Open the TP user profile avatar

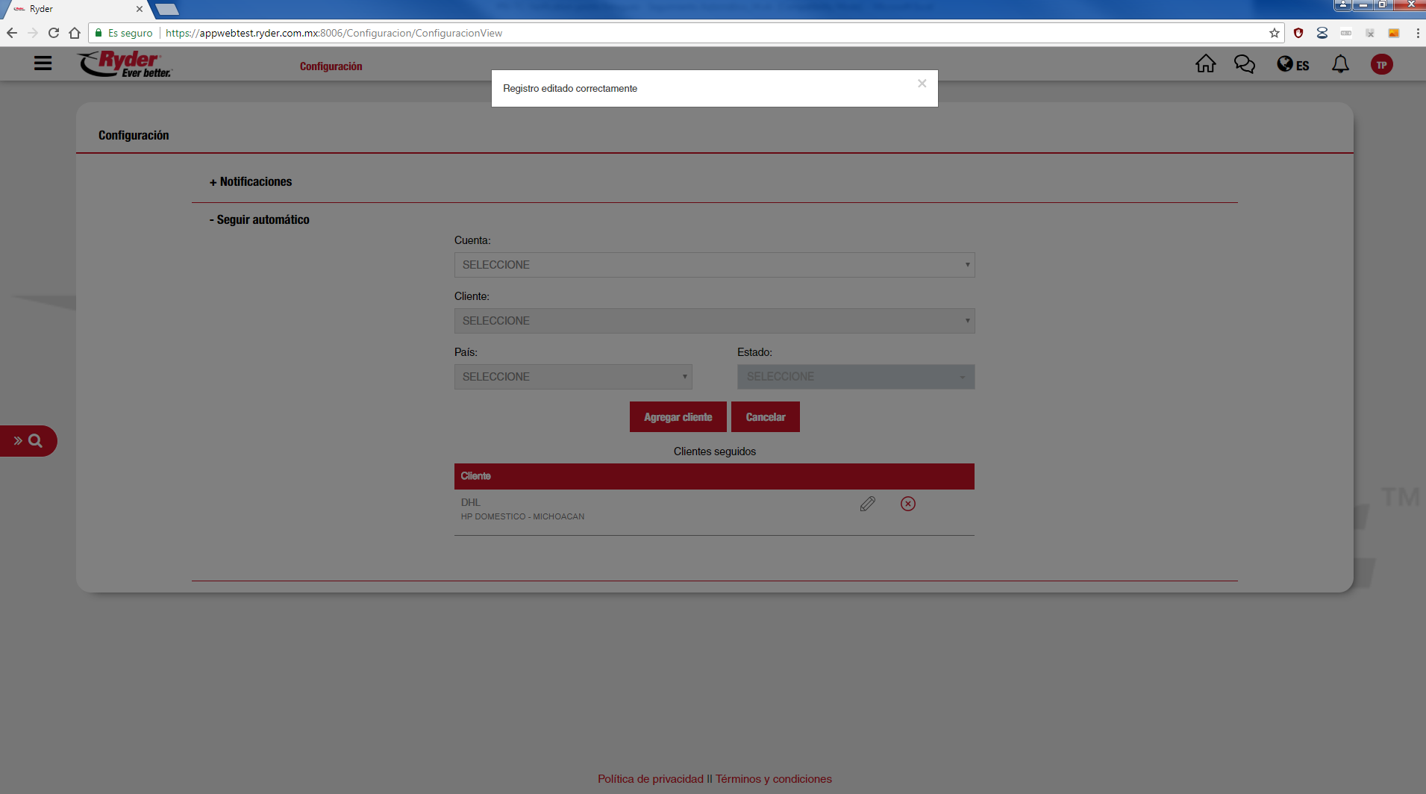[x=1381, y=65]
